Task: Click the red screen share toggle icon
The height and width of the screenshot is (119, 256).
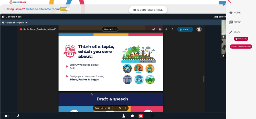Action: (x=141, y=116)
